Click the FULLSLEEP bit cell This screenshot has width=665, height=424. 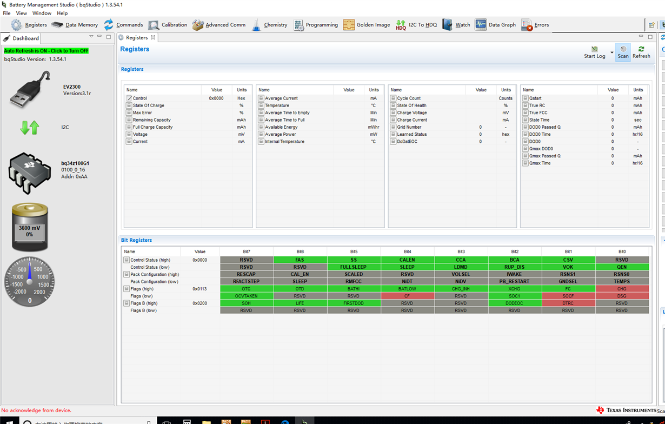[354, 267]
